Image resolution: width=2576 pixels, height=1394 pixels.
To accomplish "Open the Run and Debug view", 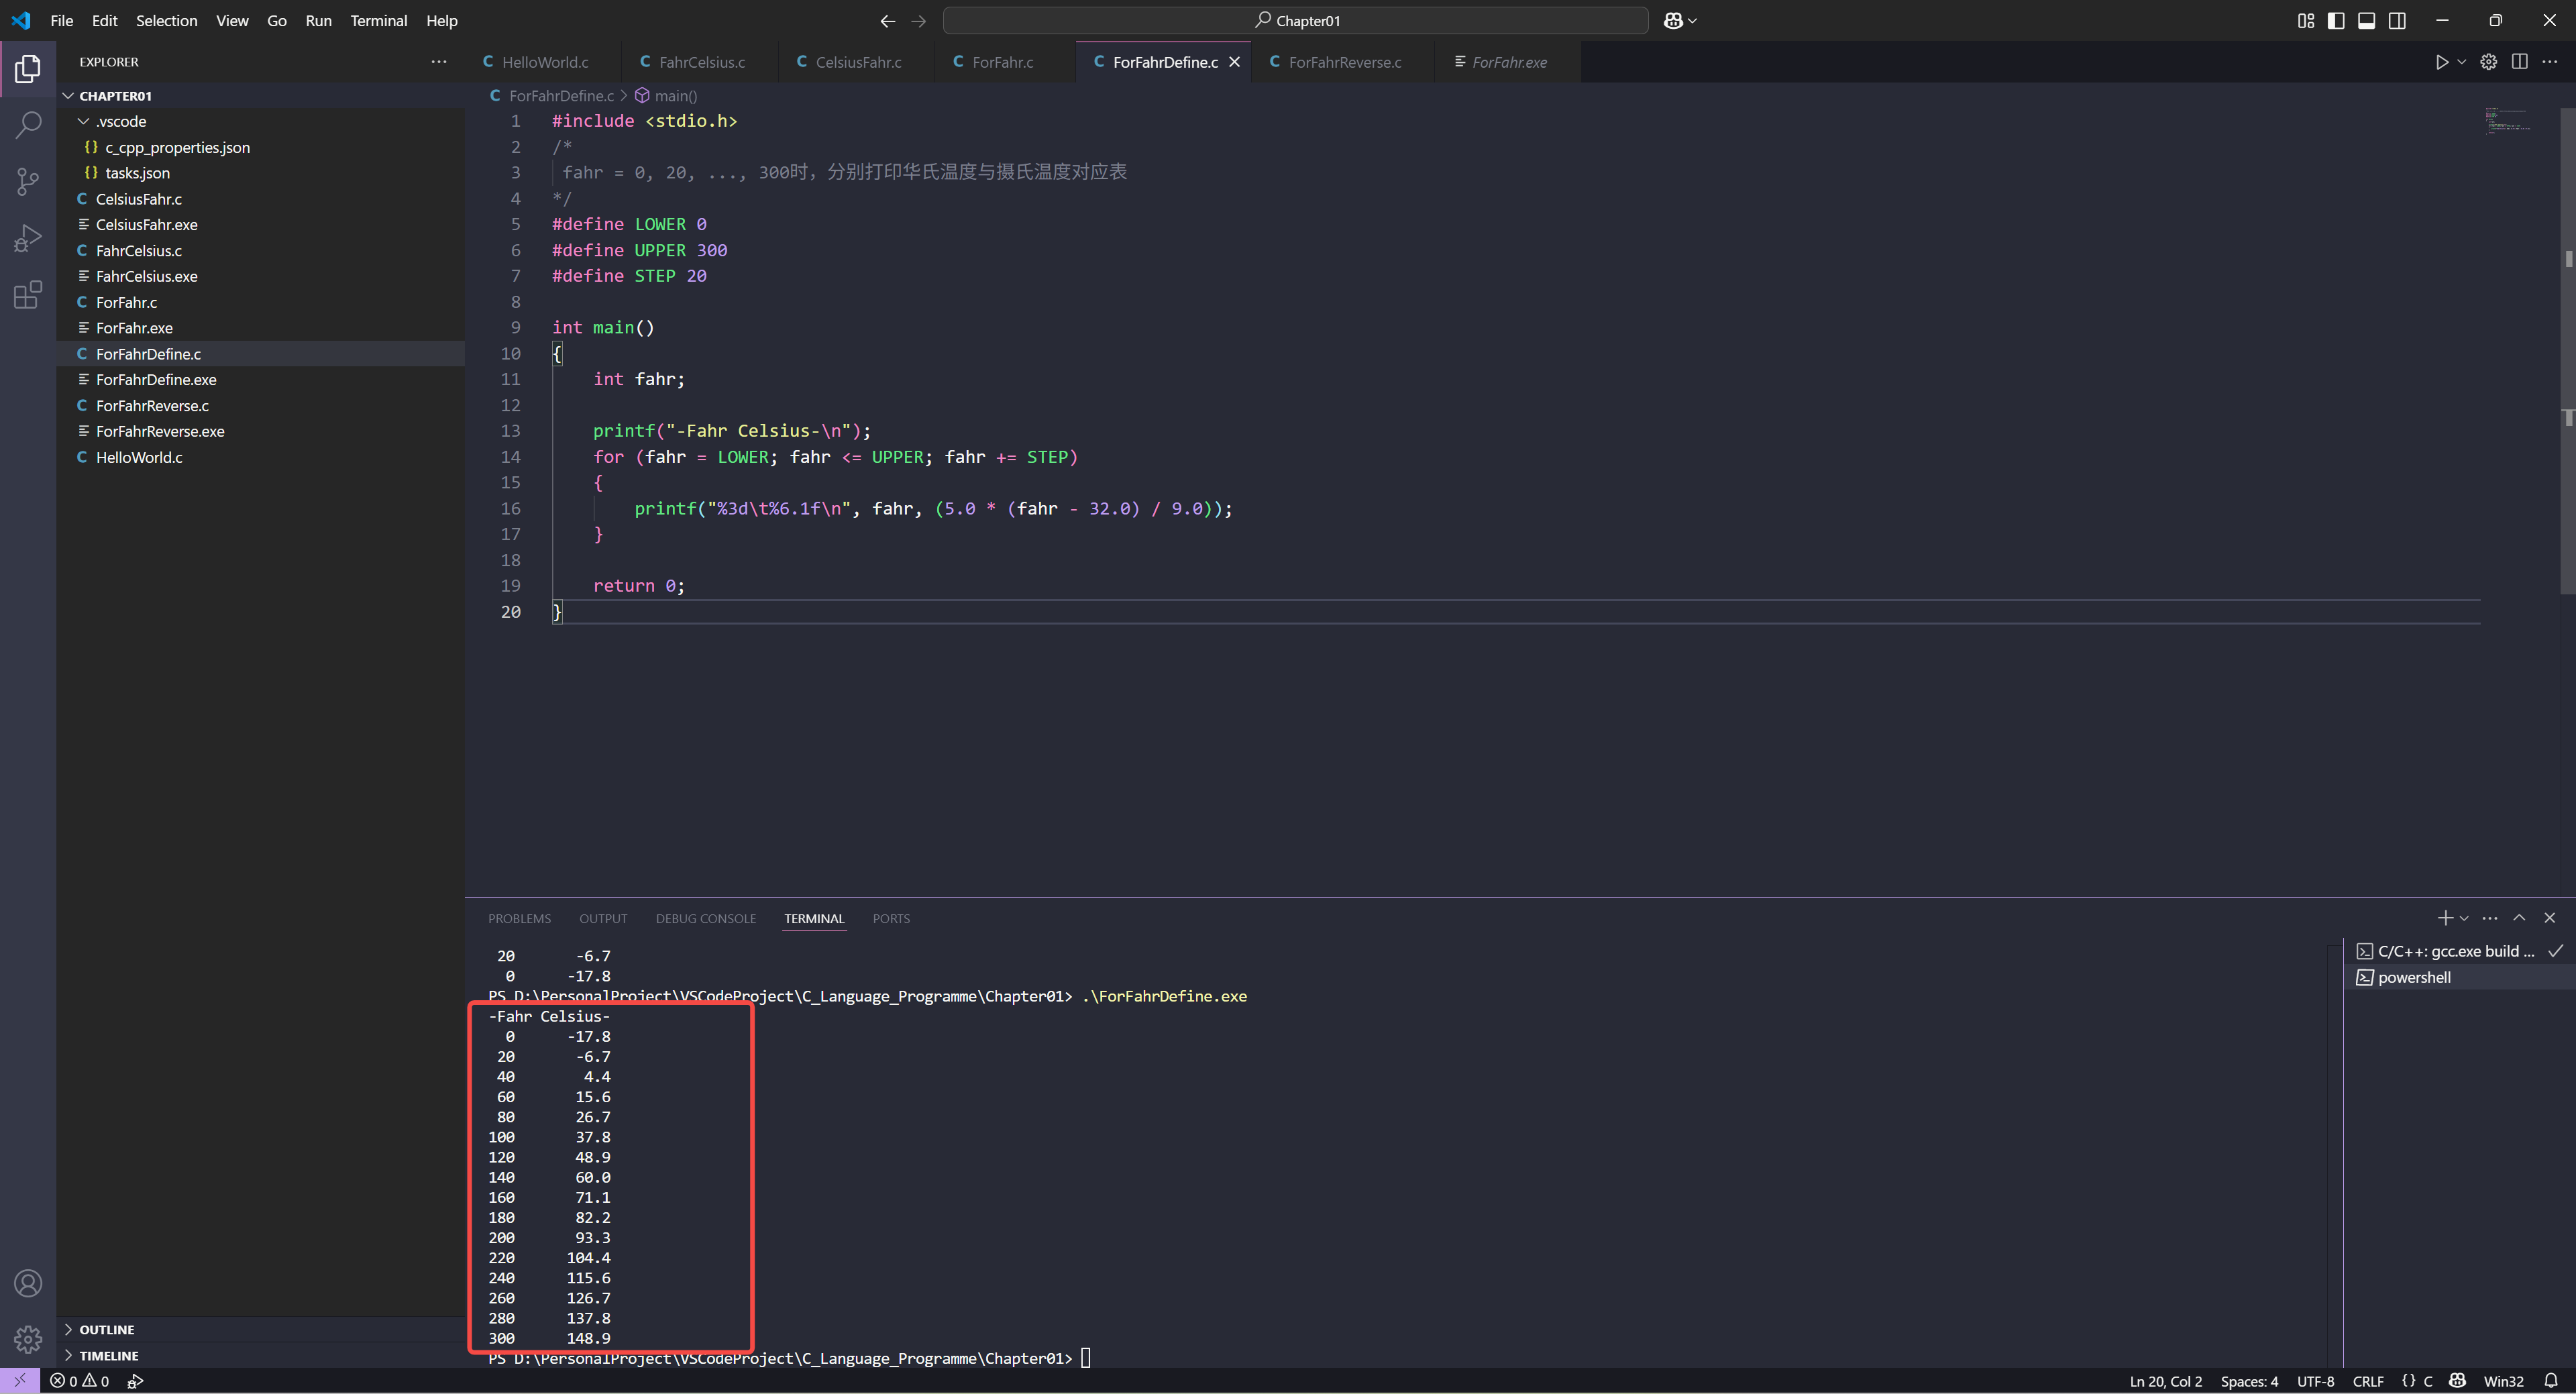I will pos(28,238).
